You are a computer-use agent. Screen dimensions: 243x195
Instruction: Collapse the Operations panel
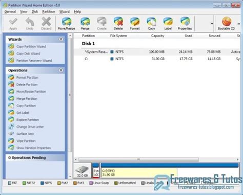click(61, 70)
